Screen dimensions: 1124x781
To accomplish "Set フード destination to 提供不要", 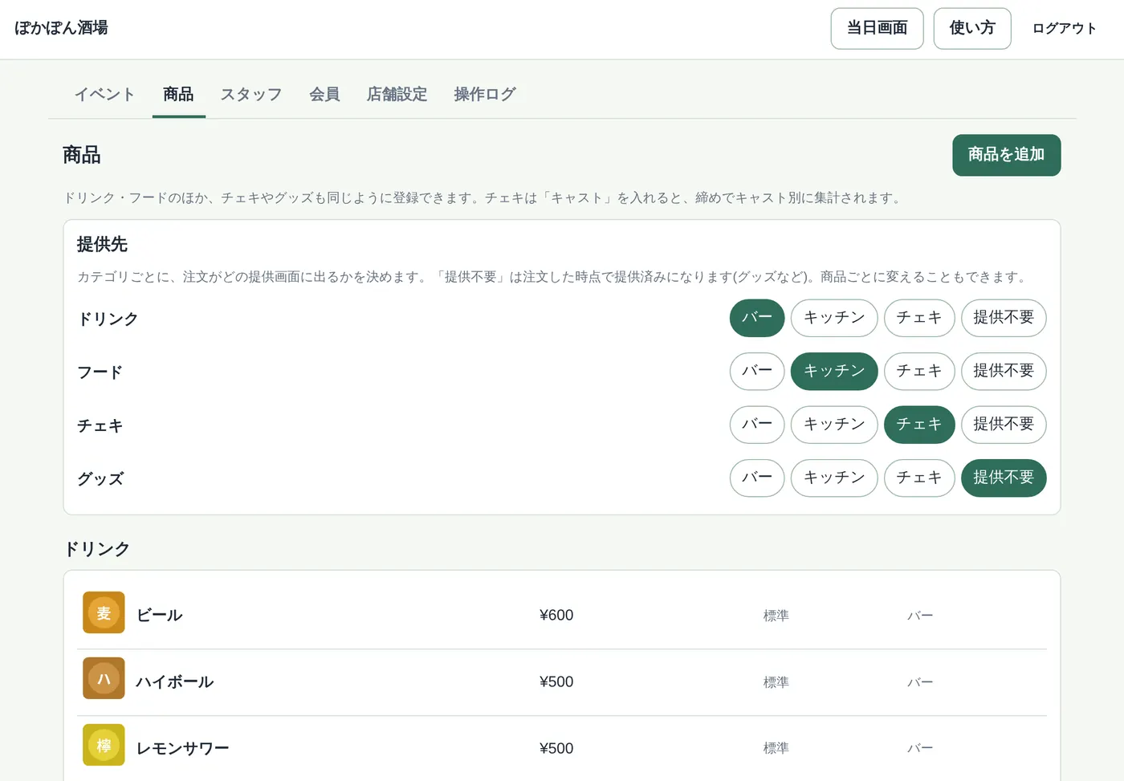I will (1004, 371).
